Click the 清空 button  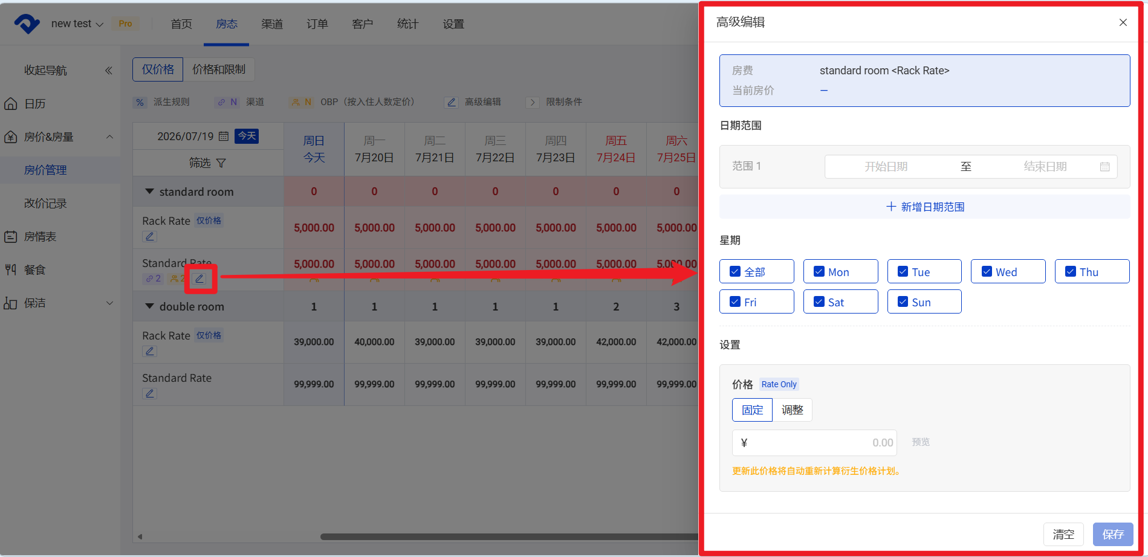(1063, 535)
